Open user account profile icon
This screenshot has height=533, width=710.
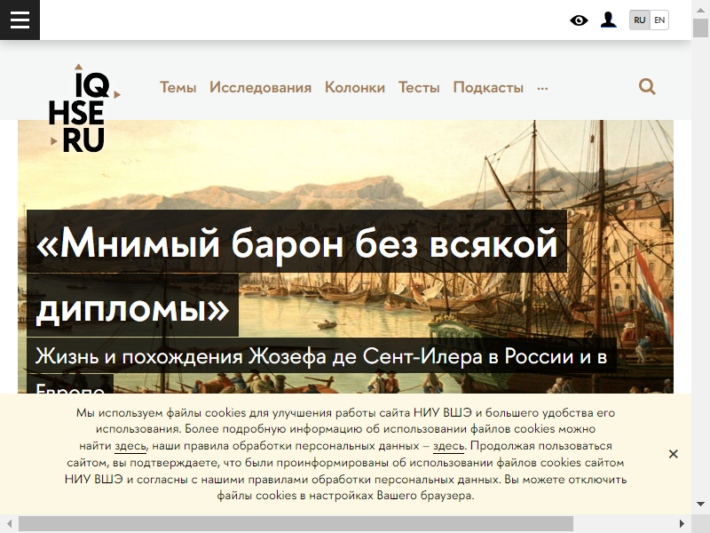(609, 20)
